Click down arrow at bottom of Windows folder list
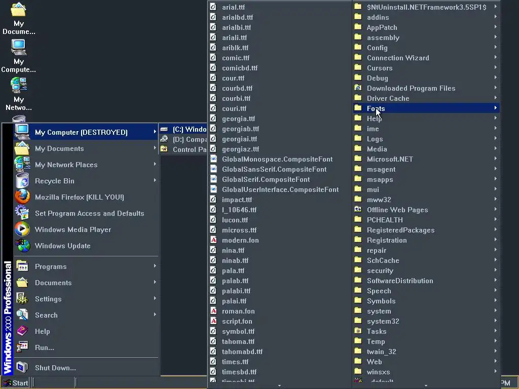This screenshot has width=519, height=389. pyautogui.click(x=426, y=385)
